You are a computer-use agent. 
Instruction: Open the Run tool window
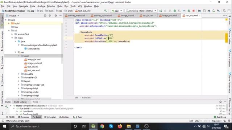tap(77, 117)
